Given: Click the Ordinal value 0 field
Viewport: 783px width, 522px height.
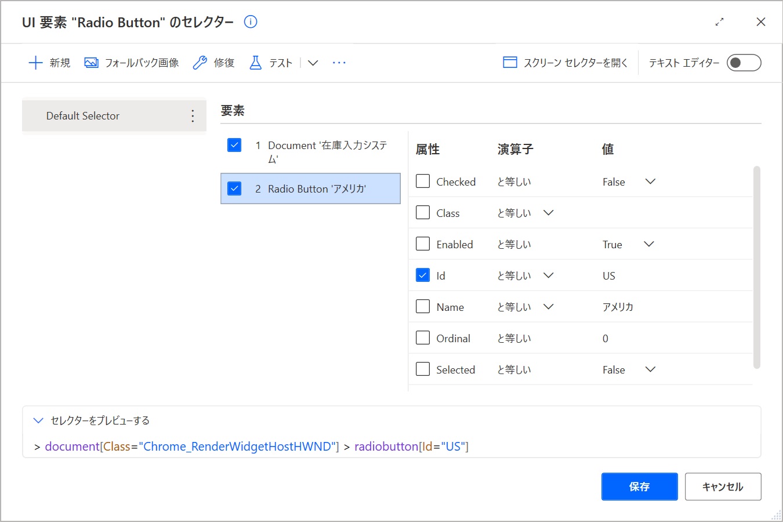Looking at the screenshot, I should [606, 339].
